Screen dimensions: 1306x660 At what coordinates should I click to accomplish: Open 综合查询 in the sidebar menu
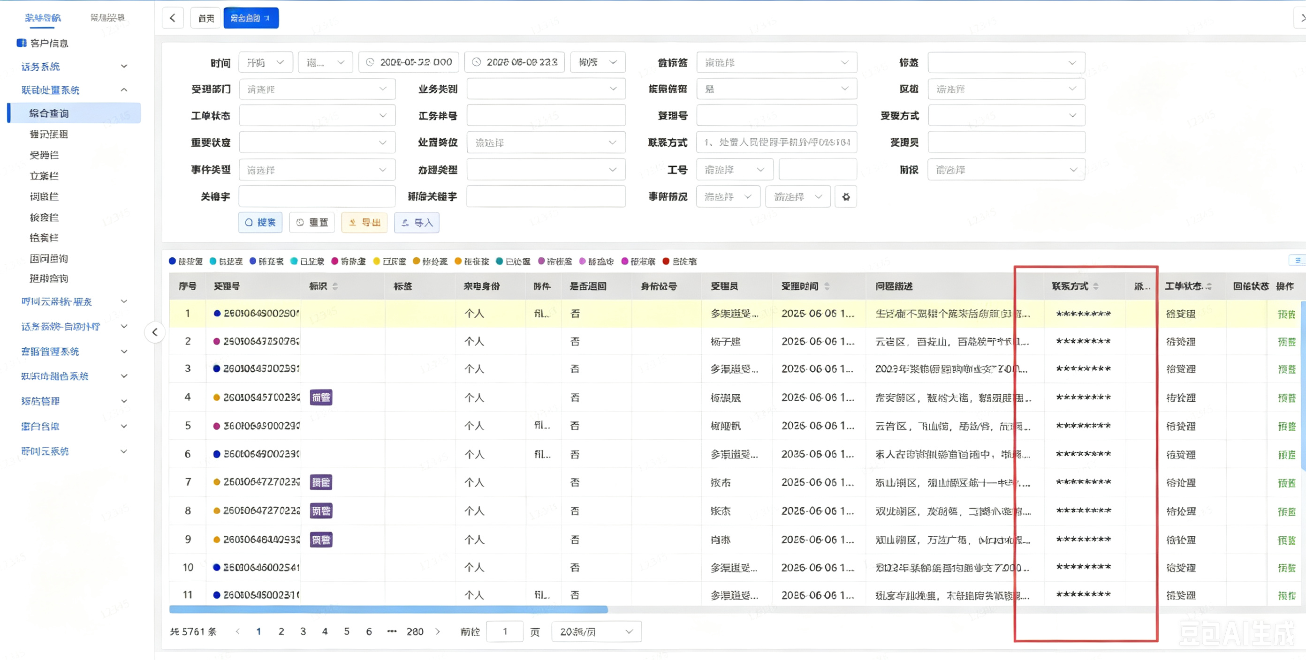74,113
